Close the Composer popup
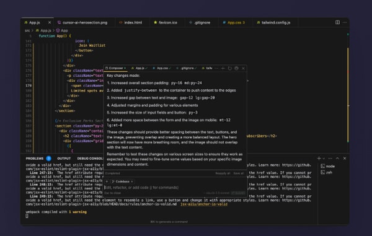The width and height of the screenshot is (372, 236). click(x=244, y=68)
